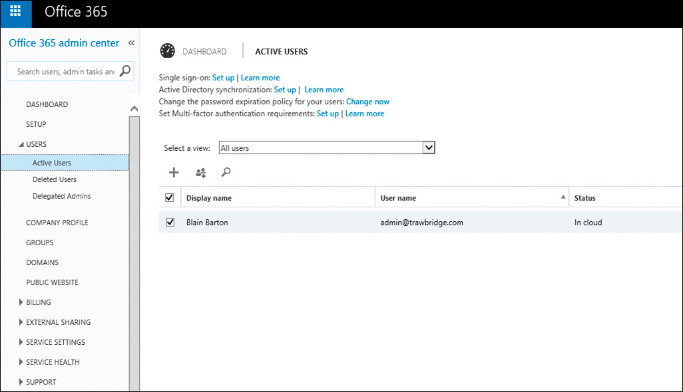Viewport: 683px width, 392px height.
Task: Open COMPANY PROFILE page
Action: click(57, 223)
